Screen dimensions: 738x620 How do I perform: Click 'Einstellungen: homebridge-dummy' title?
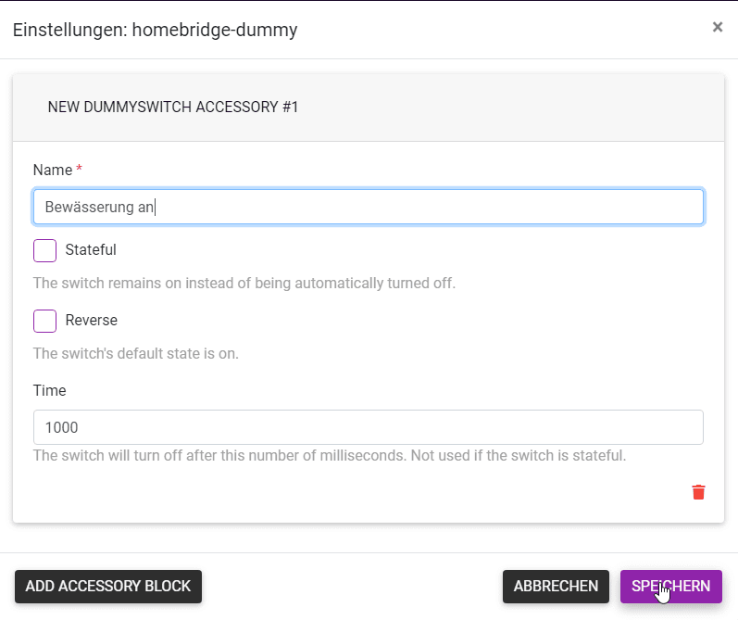pyautogui.click(x=155, y=30)
